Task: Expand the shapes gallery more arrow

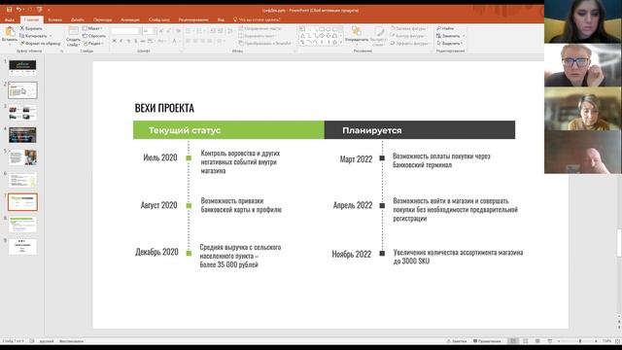Action: 341,43
